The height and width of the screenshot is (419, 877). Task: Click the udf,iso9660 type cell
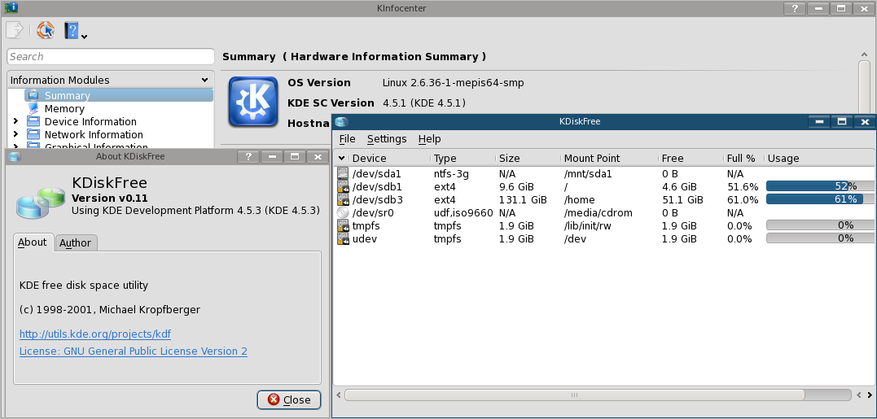pyautogui.click(x=463, y=212)
